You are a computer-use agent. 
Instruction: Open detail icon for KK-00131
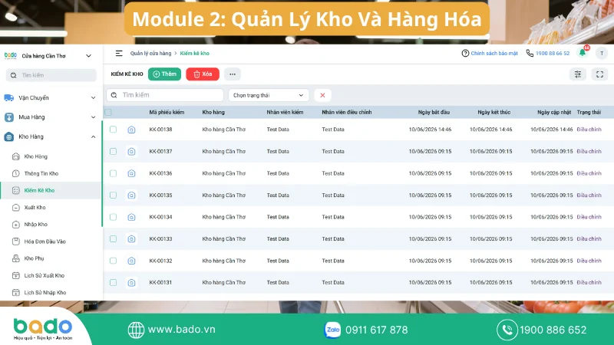click(x=131, y=282)
